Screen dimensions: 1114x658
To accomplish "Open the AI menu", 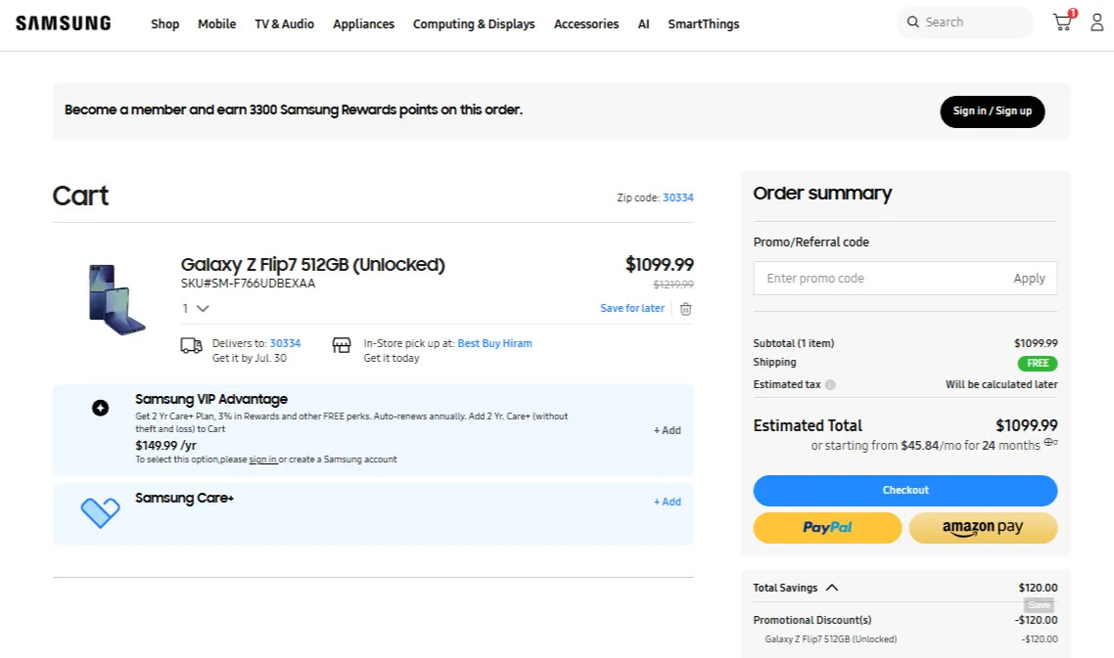I will tap(644, 24).
